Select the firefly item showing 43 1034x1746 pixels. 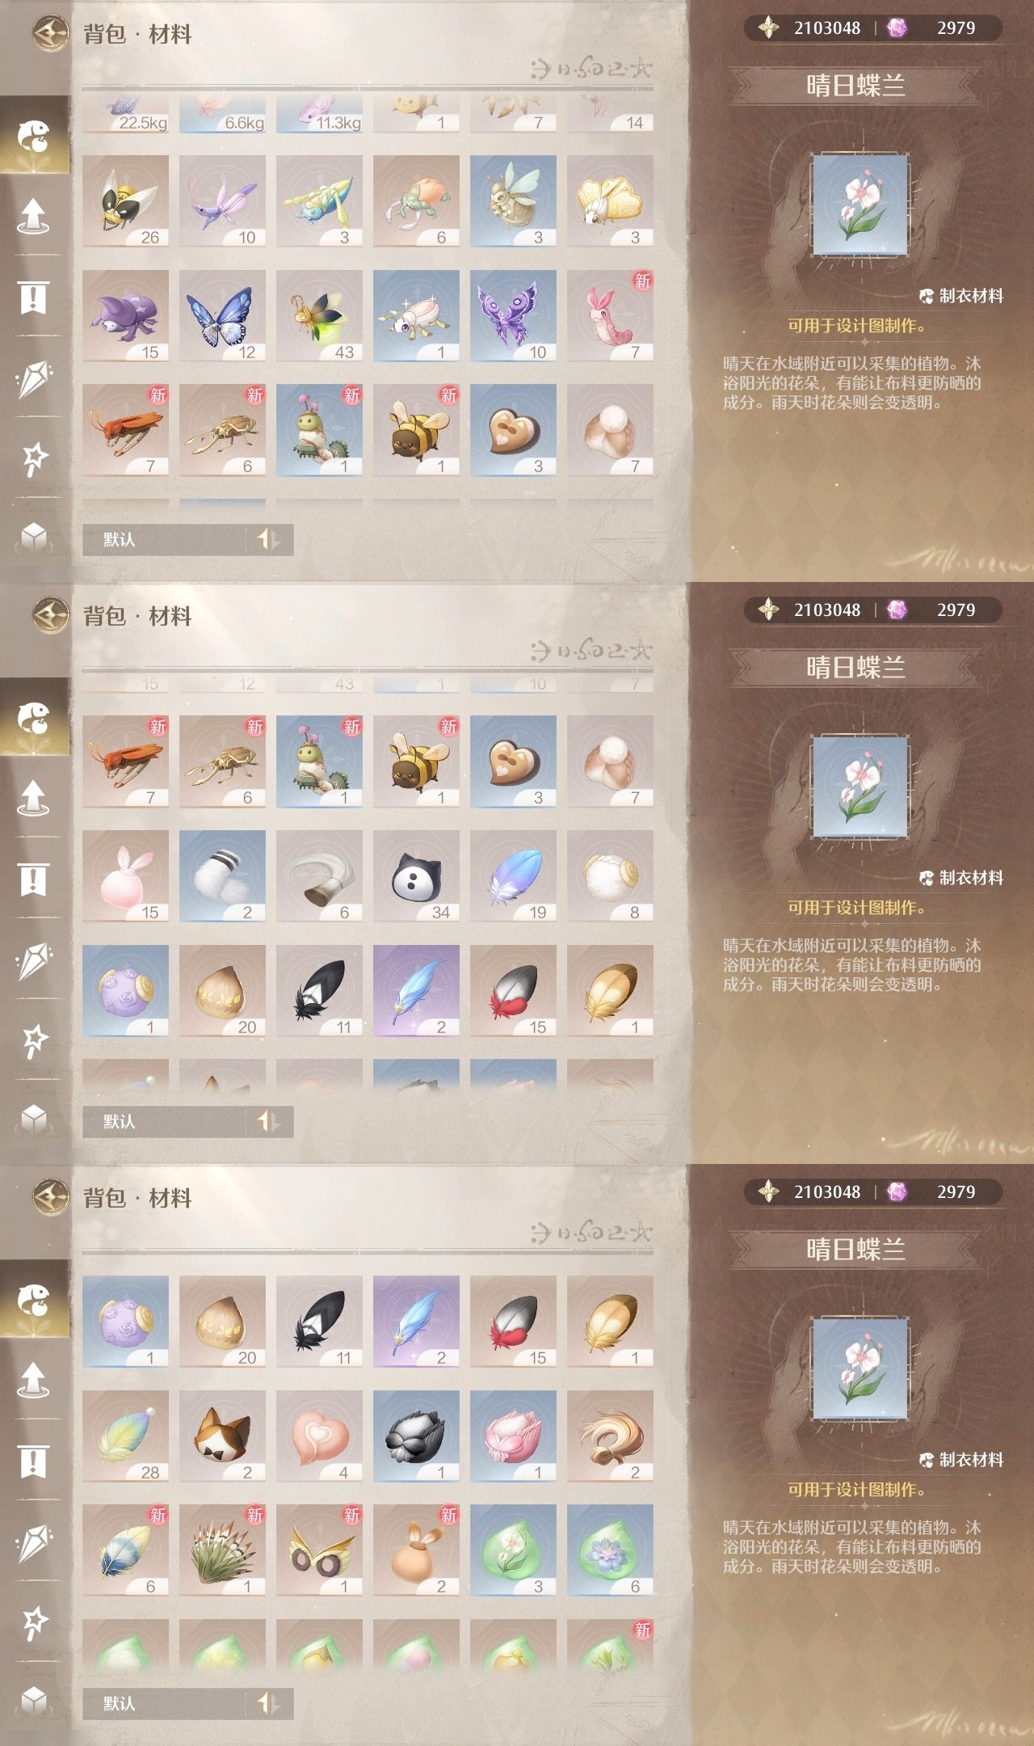pyautogui.click(x=319, y=316)
